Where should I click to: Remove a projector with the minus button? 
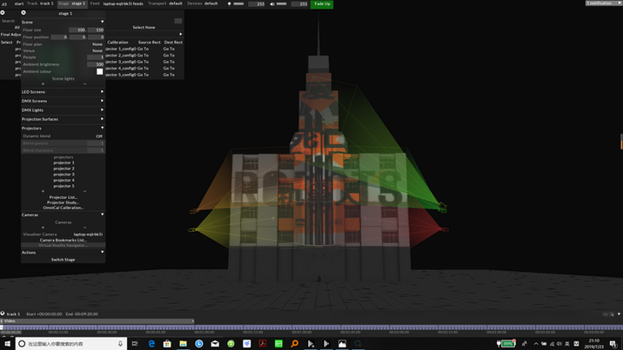coord(84,191)
